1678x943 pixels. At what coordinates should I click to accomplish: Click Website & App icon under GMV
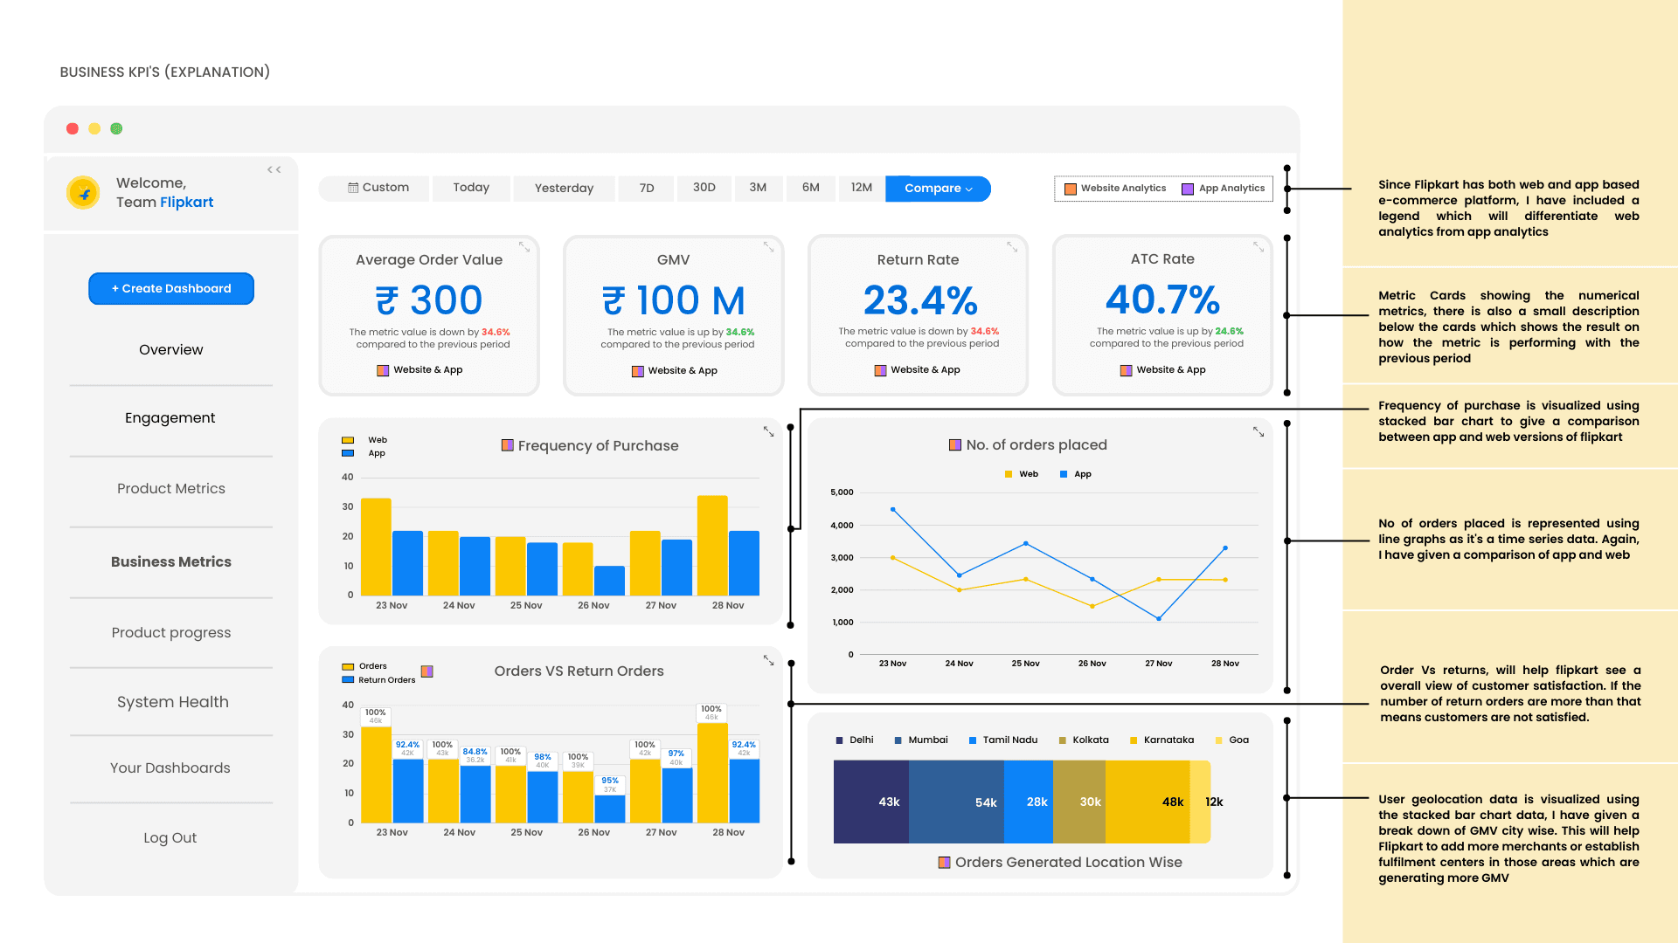(638, 371)
